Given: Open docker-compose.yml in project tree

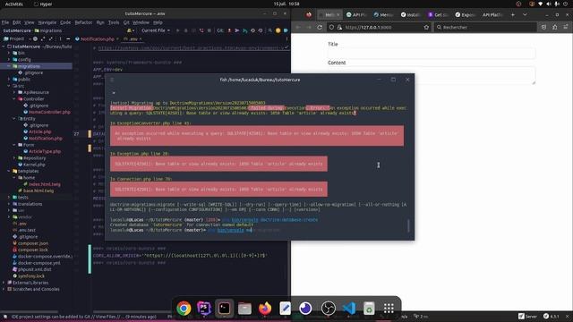Looking at the screenshot, I should coord(39,263).
